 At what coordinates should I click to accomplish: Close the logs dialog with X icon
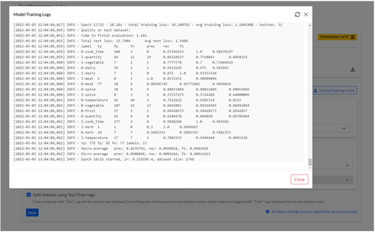[x=306, y=14]
